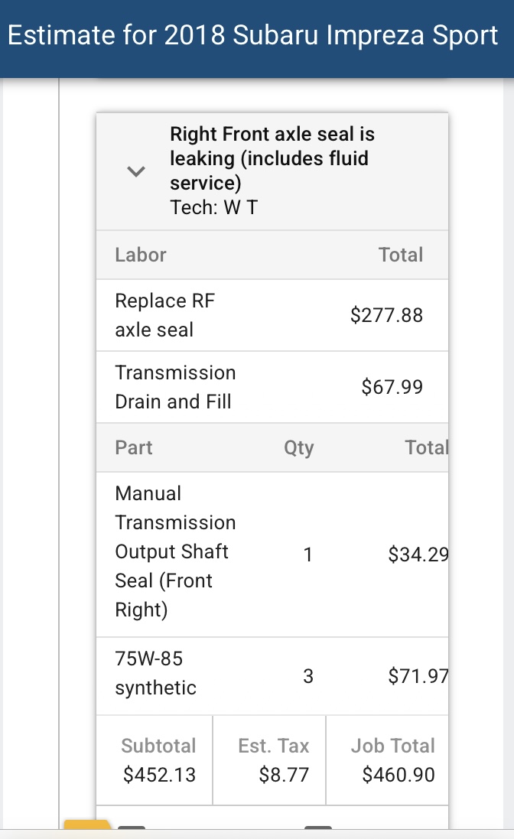Click the Labor column header
514x839 pixels.
point(141,255)
